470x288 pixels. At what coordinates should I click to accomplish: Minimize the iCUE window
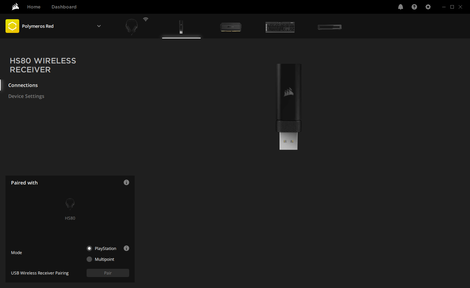click(x=444, y=7)
